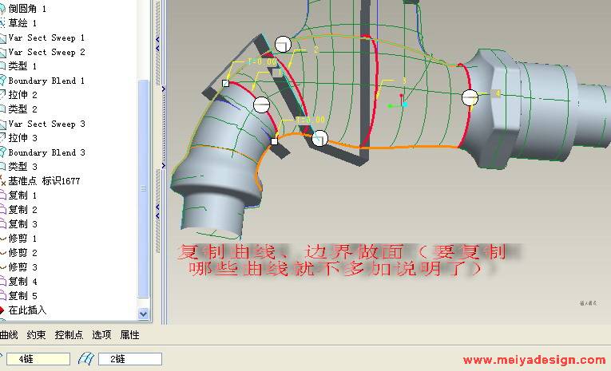Click the www.meiyadesign.com link
Image resolution: width=611 pixels, height=371 pixels.
(534, 360)
